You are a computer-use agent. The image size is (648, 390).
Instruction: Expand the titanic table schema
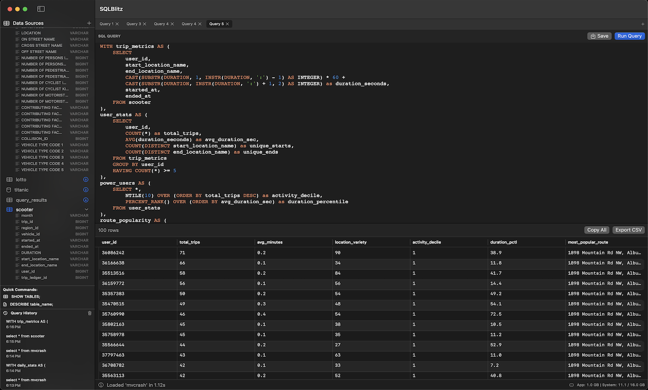[23, 190]
